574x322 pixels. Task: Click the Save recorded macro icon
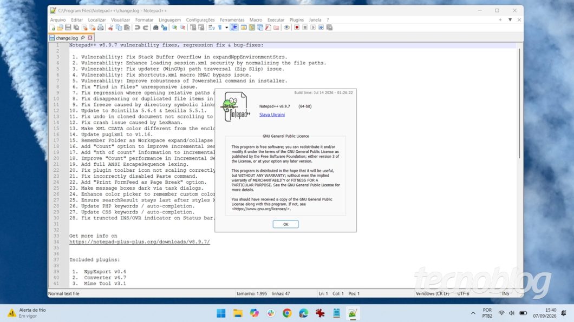coord(329,28)
